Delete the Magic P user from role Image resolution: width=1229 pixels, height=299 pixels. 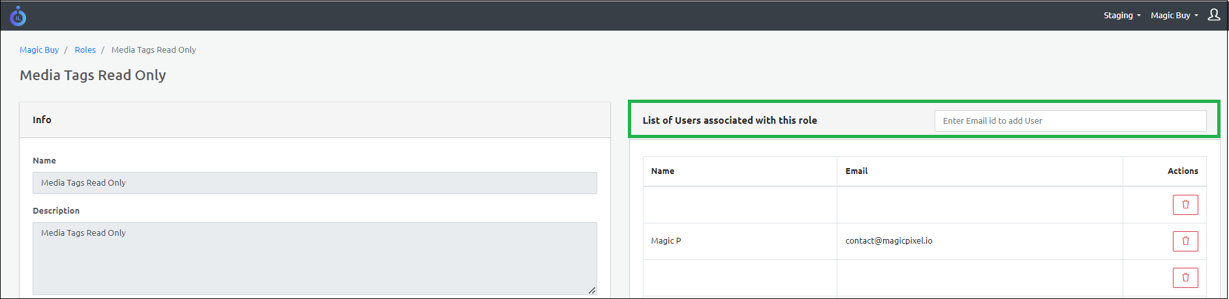(x=1185, y=241)
